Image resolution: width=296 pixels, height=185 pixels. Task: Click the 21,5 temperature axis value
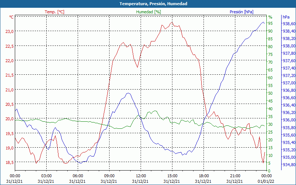(10, 75)
